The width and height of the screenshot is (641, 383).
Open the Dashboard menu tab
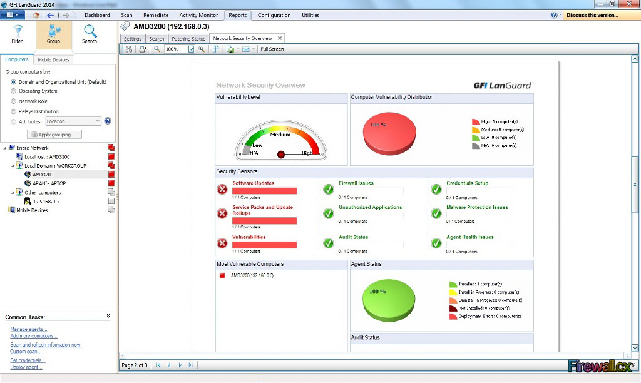point(97,15)
